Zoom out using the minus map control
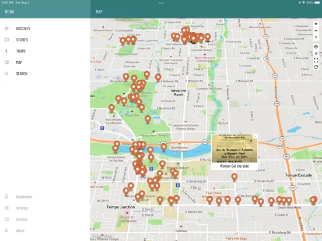 pos(316,31)
